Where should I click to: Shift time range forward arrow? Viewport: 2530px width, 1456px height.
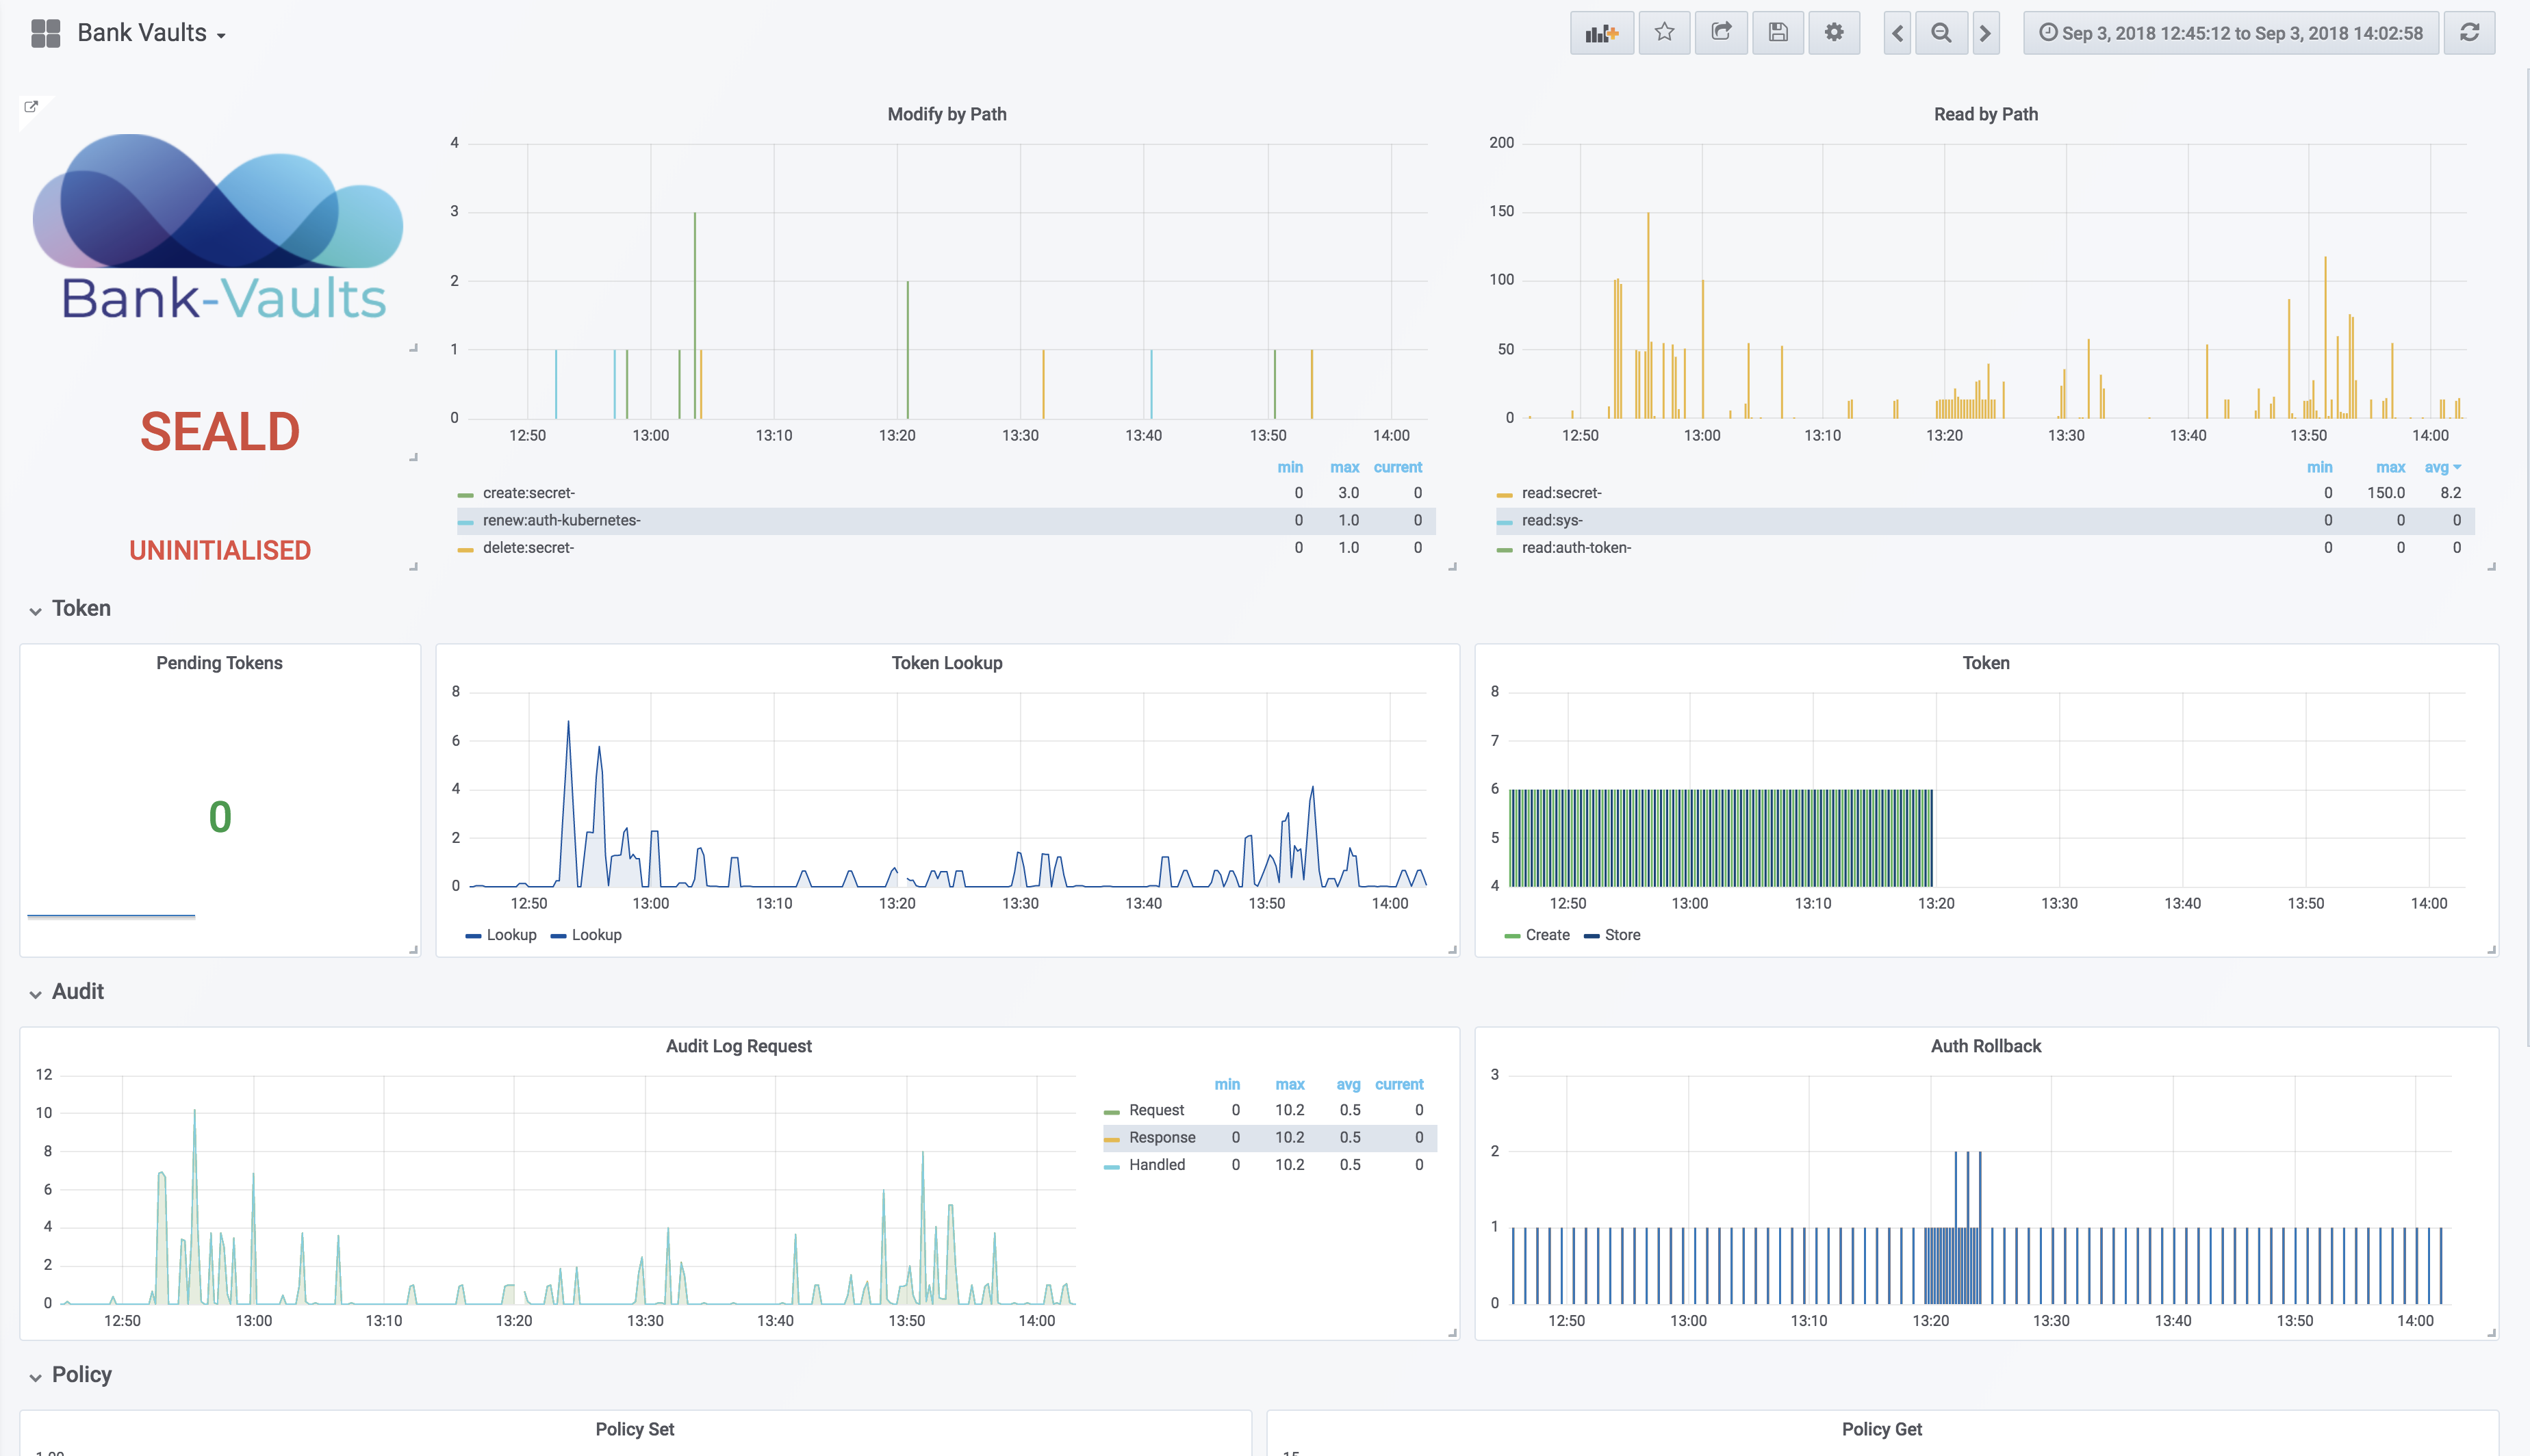[x=1986, y=33]
